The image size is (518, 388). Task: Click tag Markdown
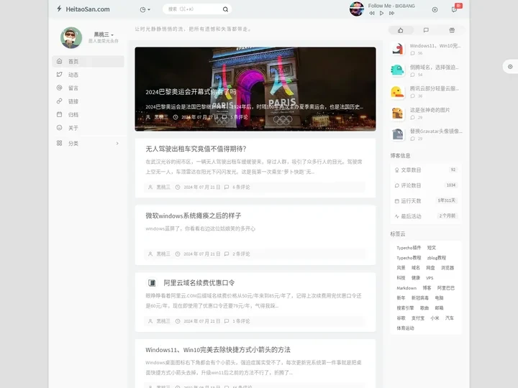coord(406,288)
